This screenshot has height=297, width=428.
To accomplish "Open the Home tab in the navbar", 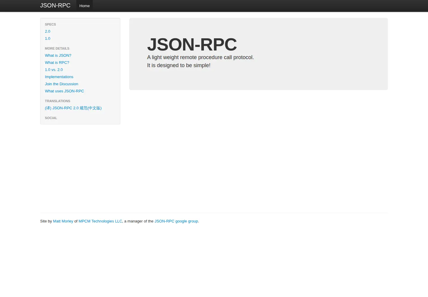I will 84,6.
